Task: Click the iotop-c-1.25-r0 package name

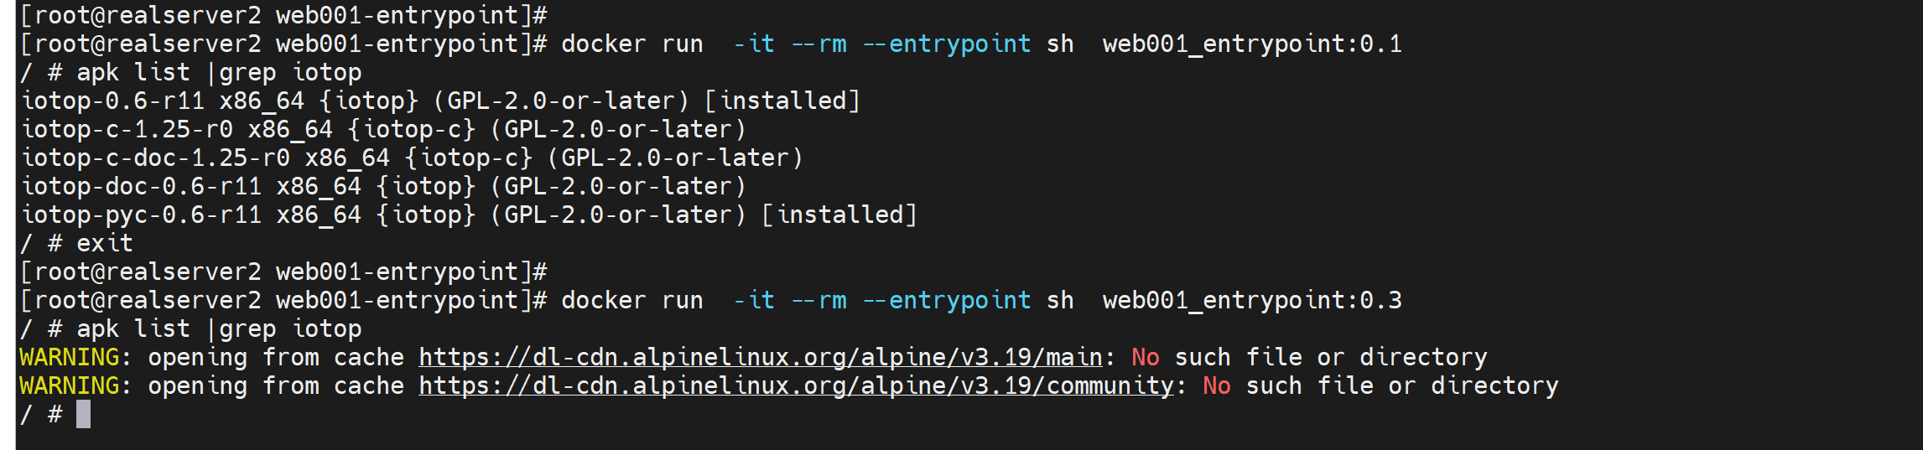Action: pos(127,130)
